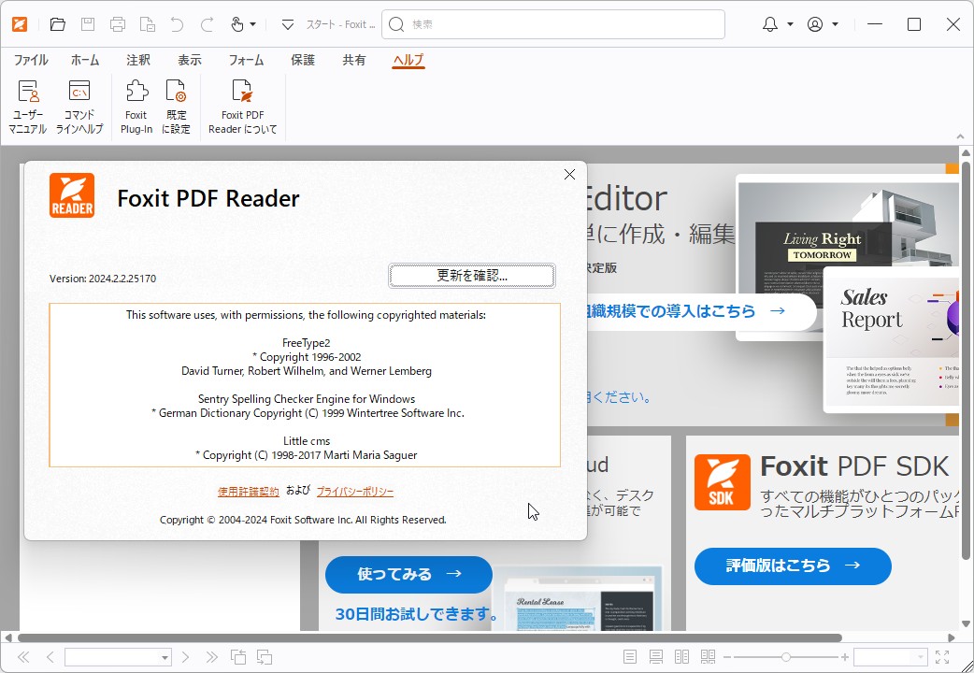Viewport: 974px width, 673px height.
Task: Open a file using the folder icon
Action: [x=57, y=23]
